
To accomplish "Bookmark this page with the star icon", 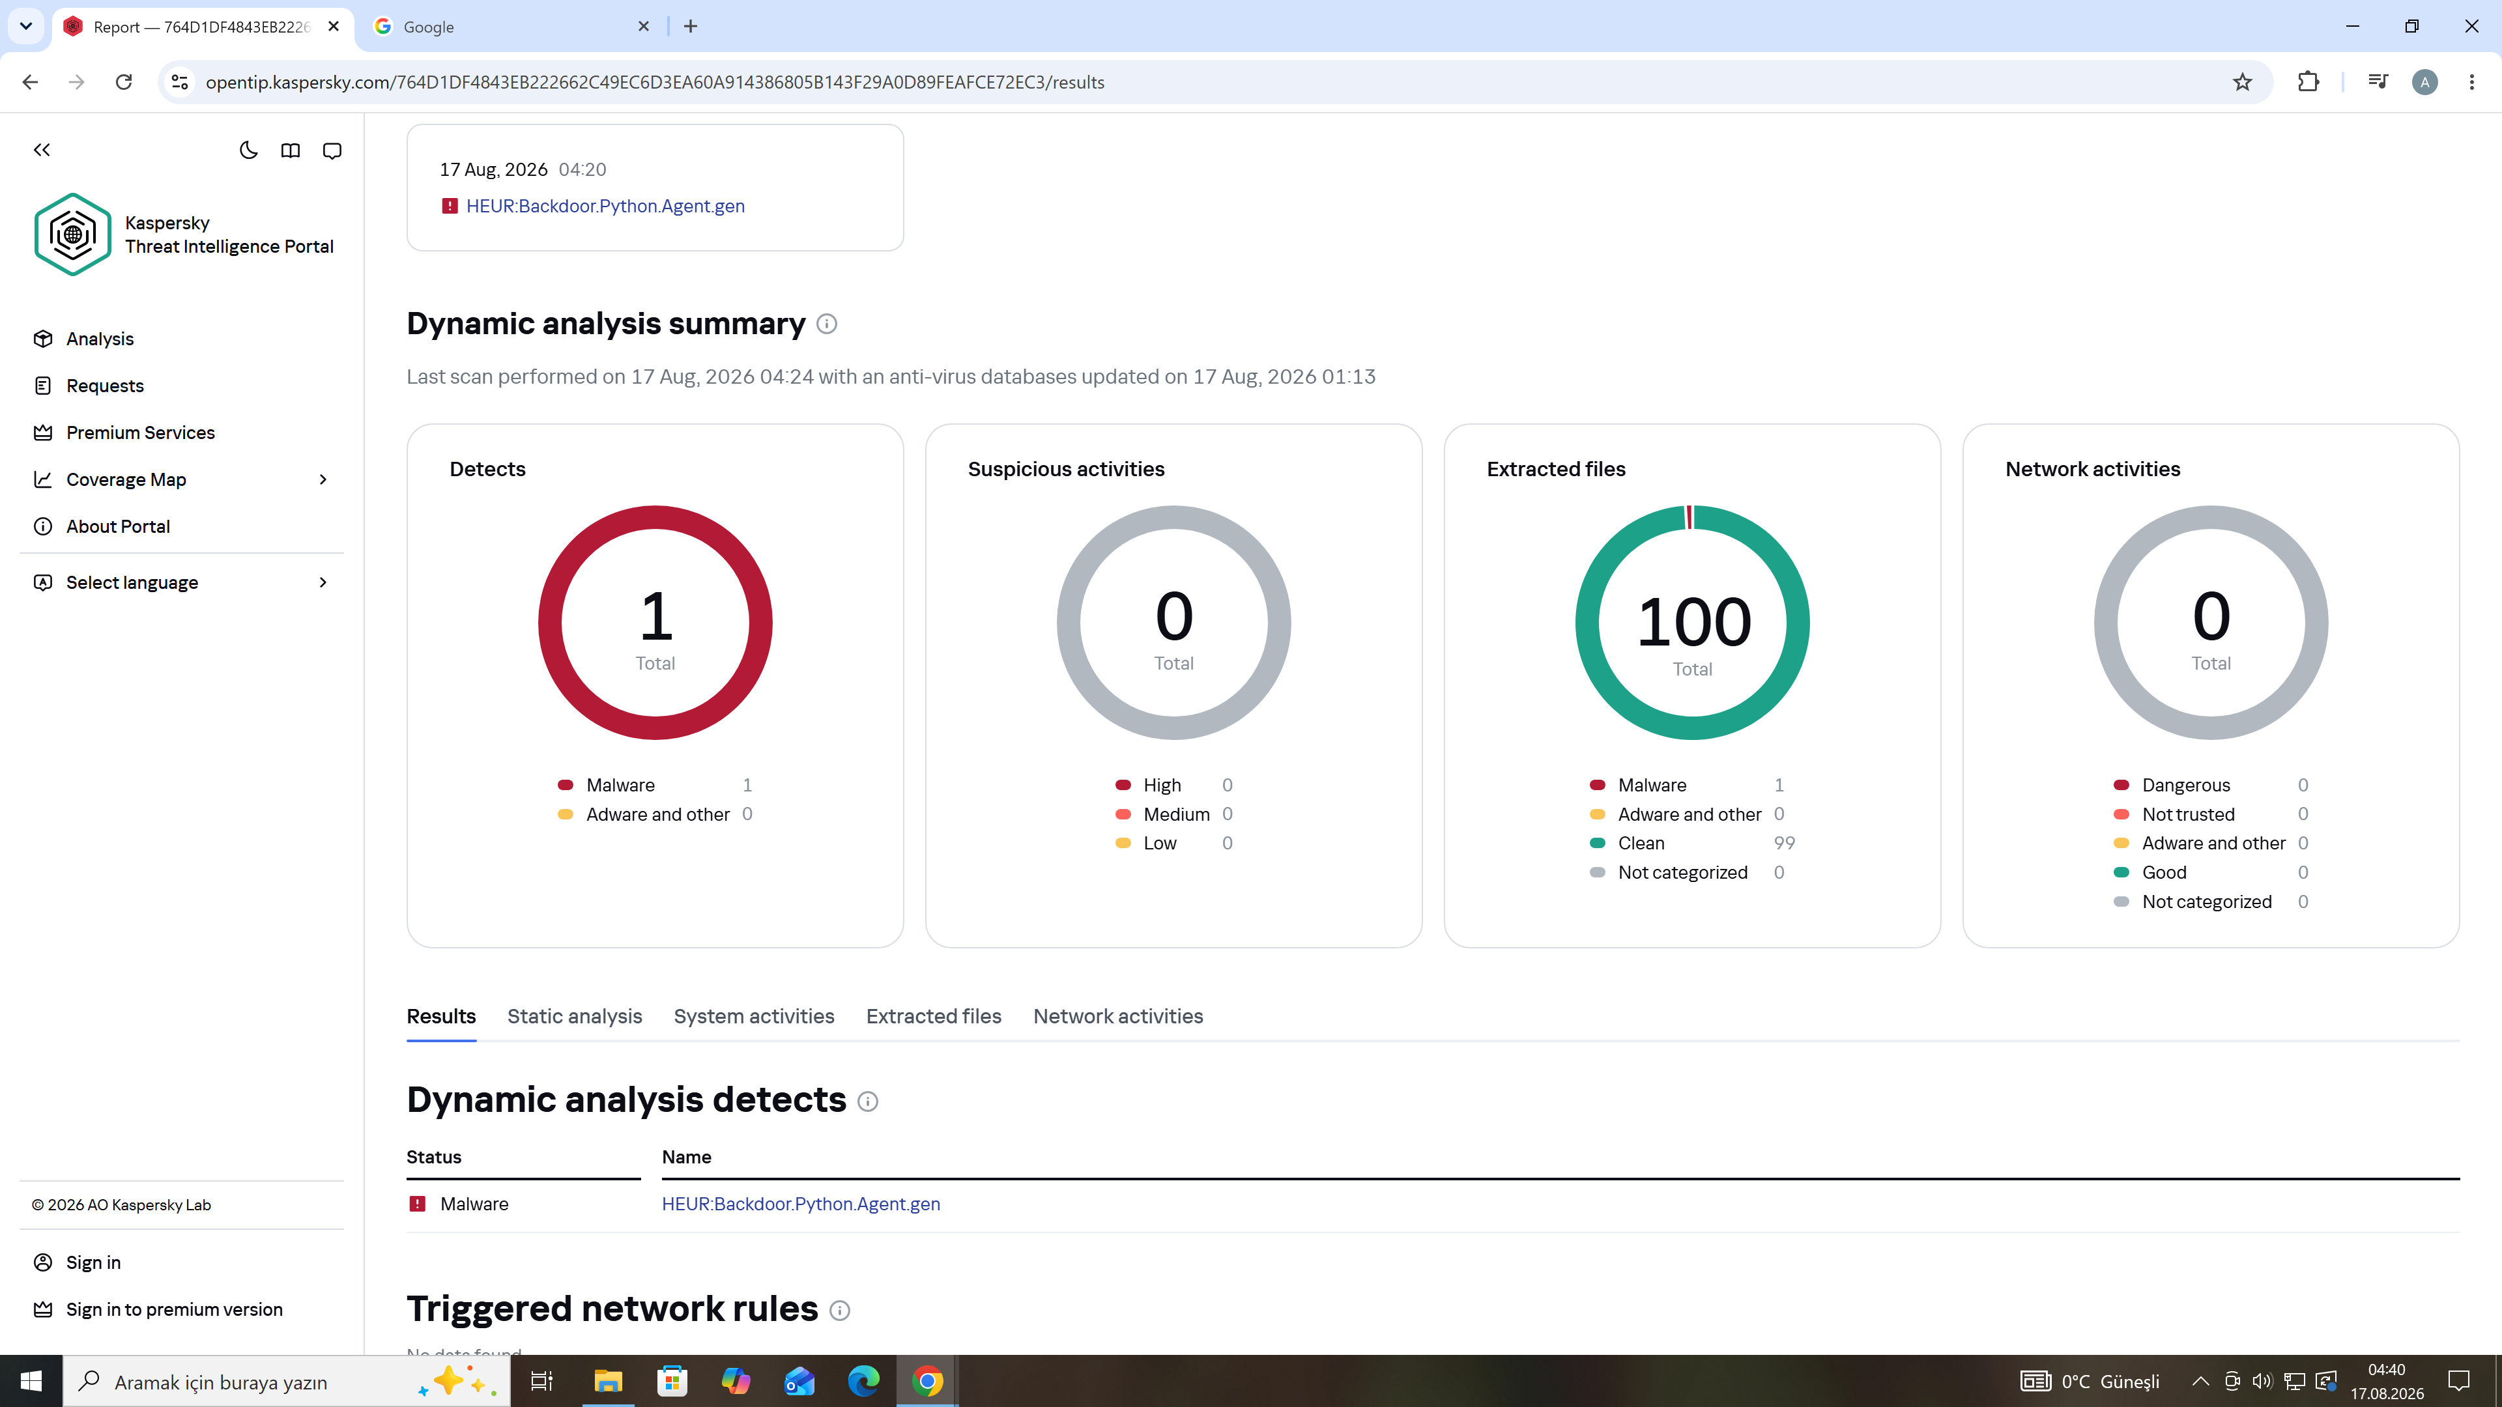I will pos(2241,83).
